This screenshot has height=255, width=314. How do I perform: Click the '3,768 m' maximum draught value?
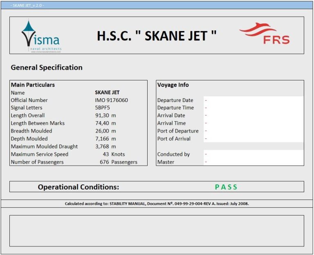tap(105, 146)
